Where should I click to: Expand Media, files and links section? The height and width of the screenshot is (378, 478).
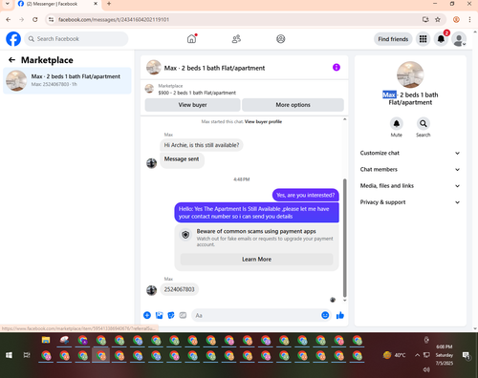pyautogui.click(x=410, y=186)
